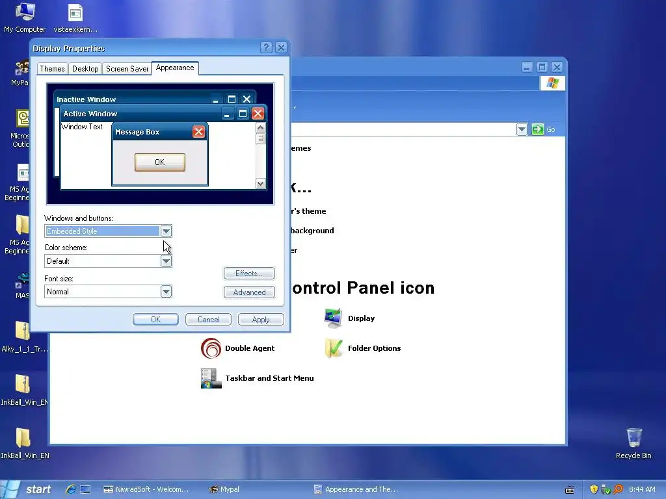Image resolution: width=666 pixels, height=499 pixels.
Task: Confirm with the OK button in Display Properties
Action: (x=155, y=320)
